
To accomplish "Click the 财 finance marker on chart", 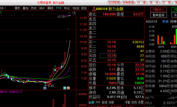I will point(45,88).
